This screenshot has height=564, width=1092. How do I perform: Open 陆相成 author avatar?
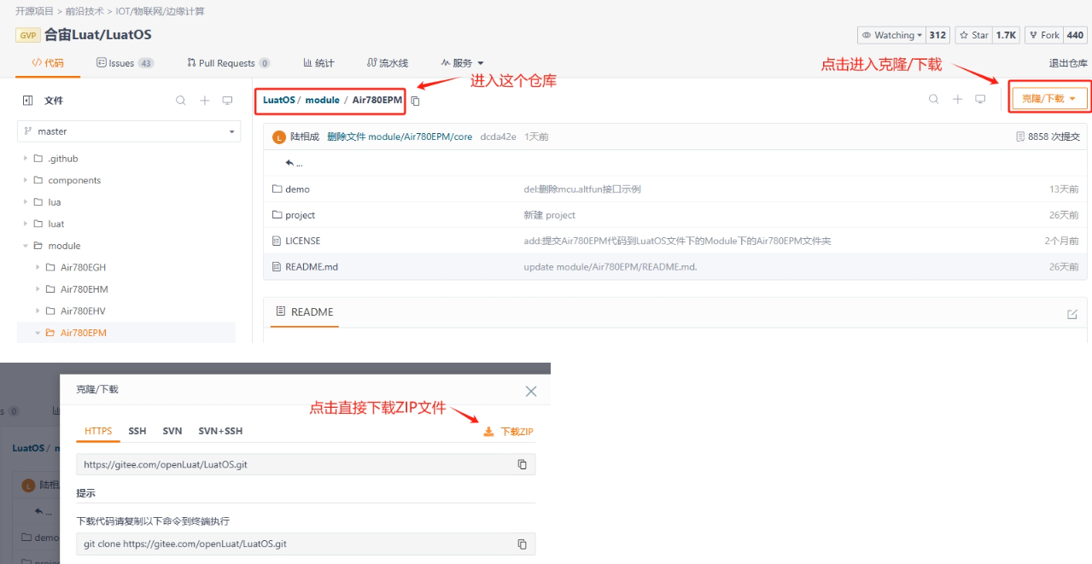point(279,137)
